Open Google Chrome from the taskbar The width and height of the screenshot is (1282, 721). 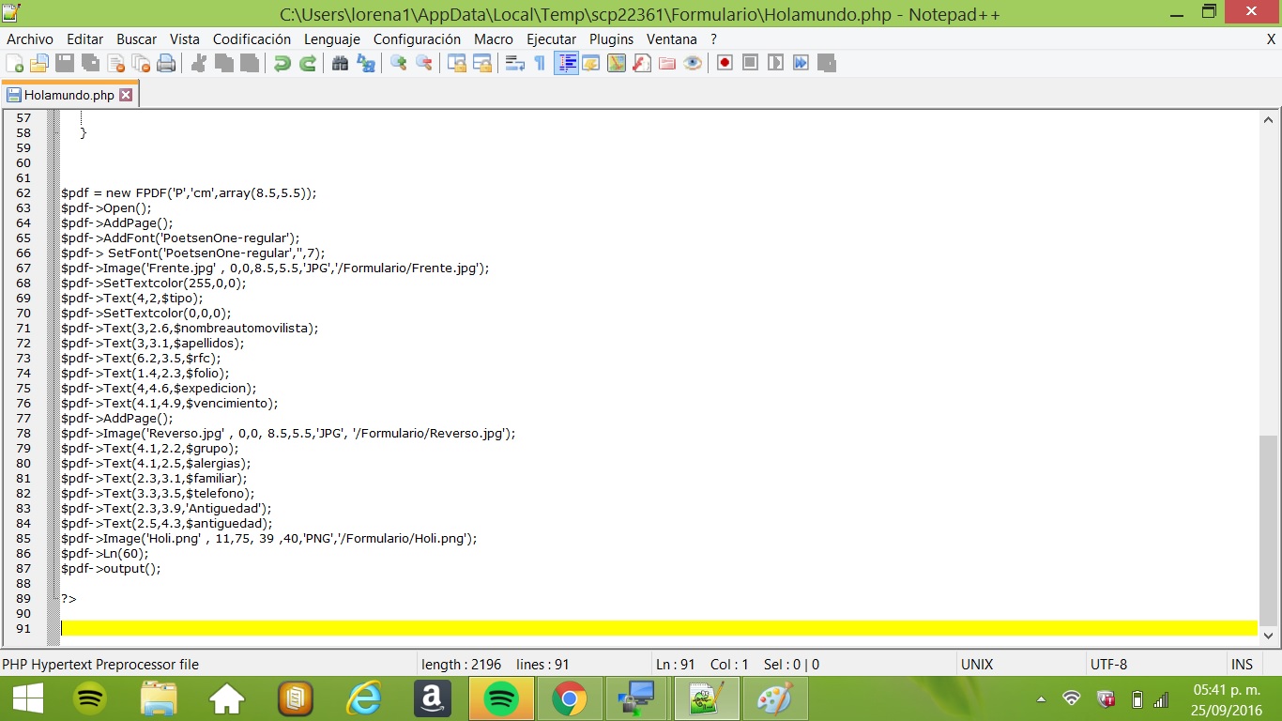click(x=569, y=699)
